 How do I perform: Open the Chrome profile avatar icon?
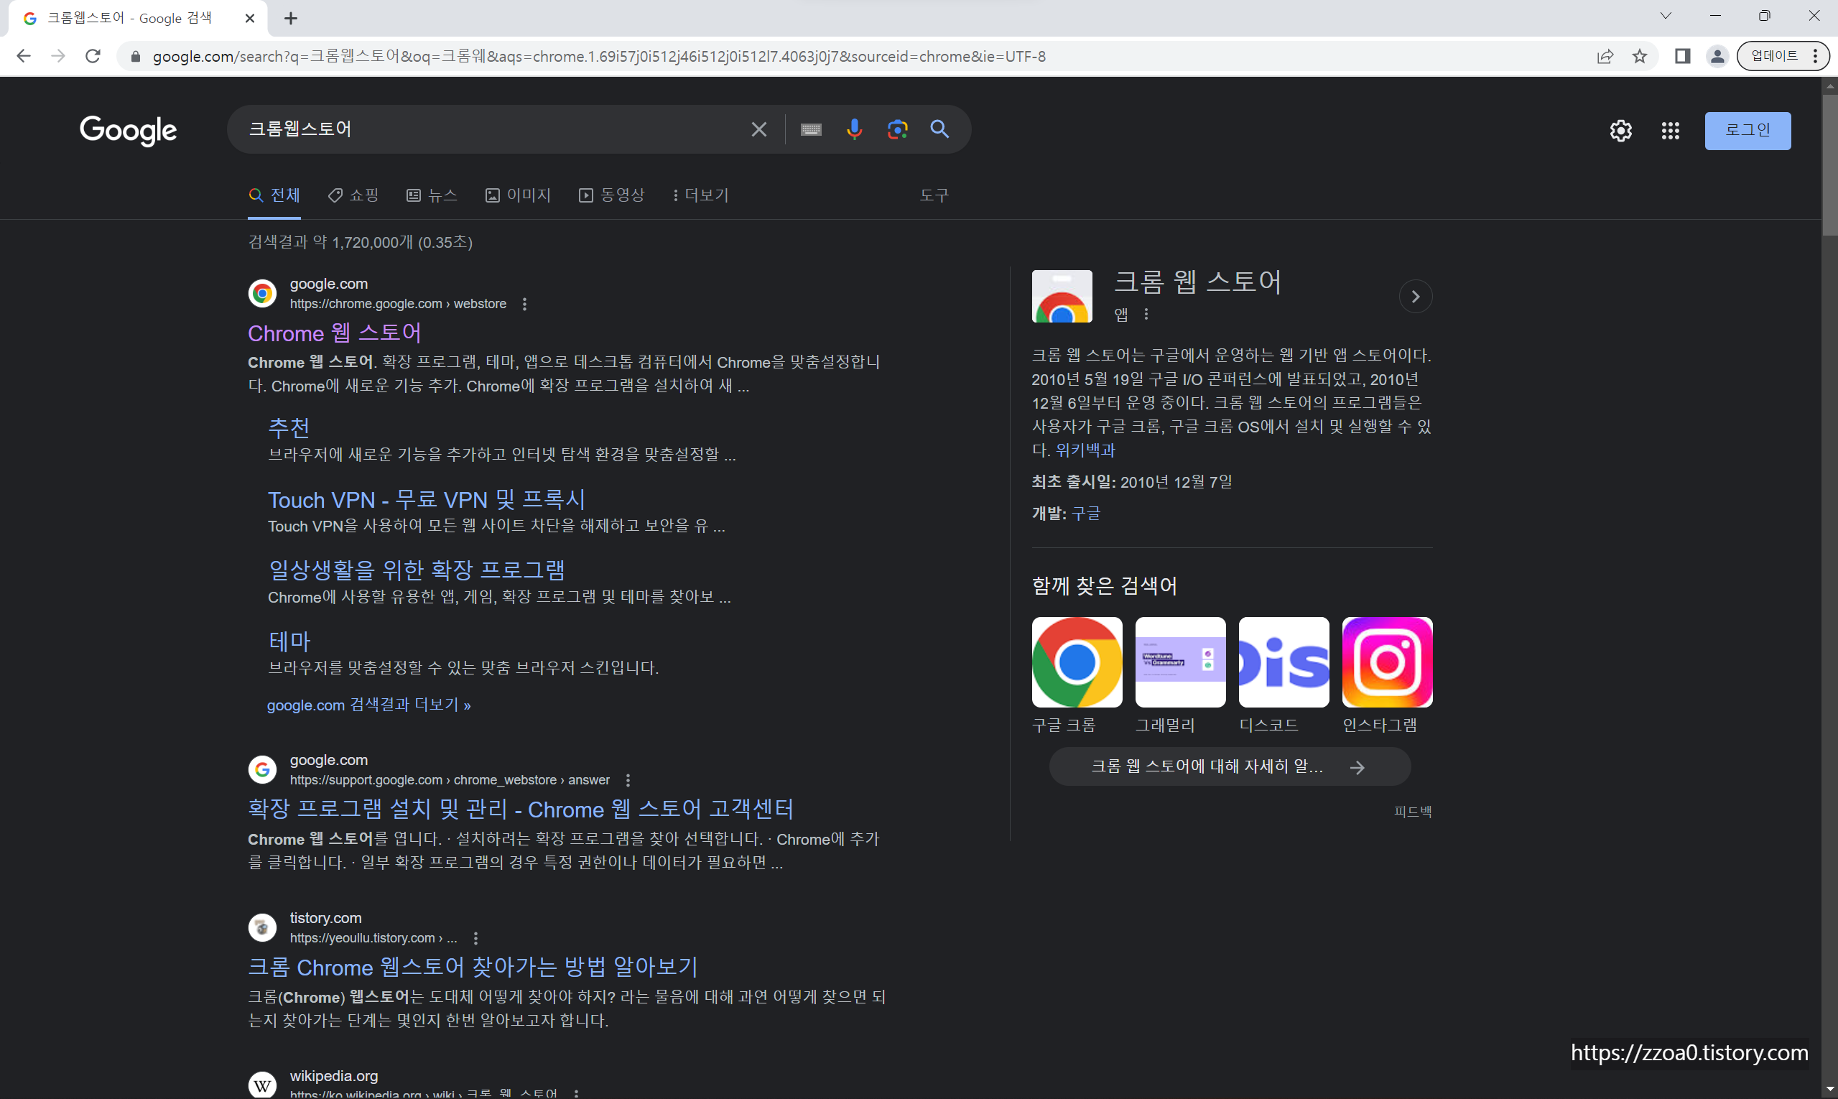(x=1717, y=56)
